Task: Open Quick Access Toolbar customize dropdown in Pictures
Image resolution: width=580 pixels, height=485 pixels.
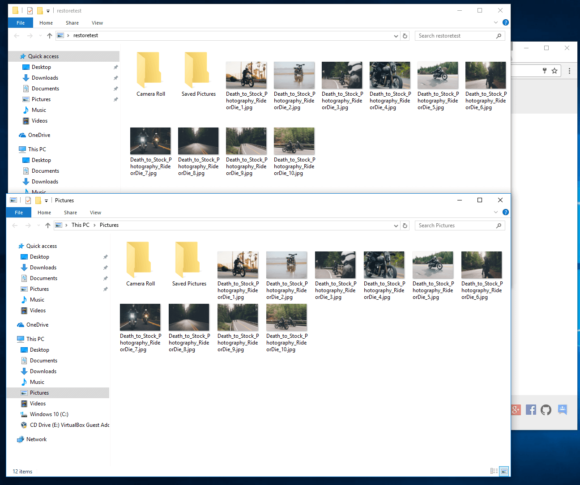Action: pos(46,201)
